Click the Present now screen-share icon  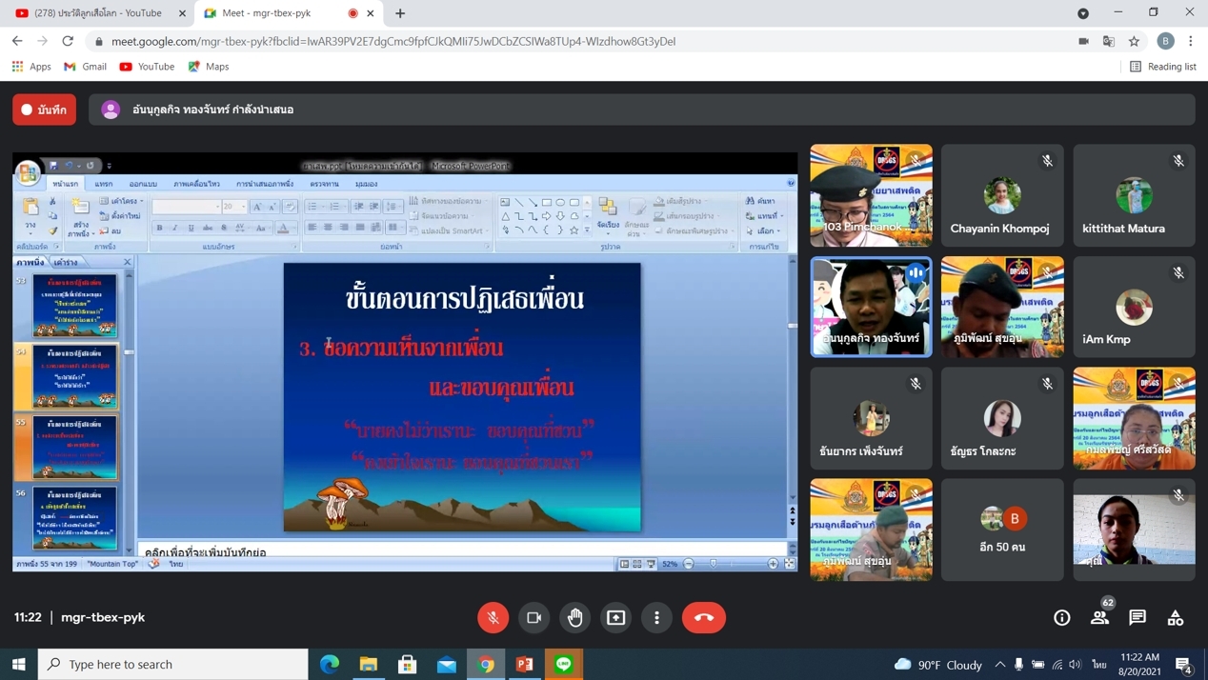616,617
